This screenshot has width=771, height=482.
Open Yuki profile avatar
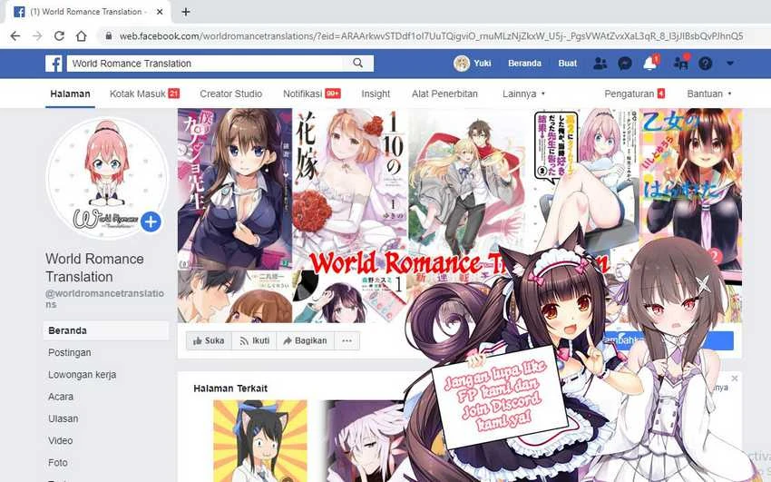pos(461,64)
